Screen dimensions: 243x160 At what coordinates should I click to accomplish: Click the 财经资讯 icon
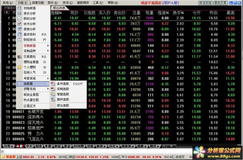coord(19,40)
